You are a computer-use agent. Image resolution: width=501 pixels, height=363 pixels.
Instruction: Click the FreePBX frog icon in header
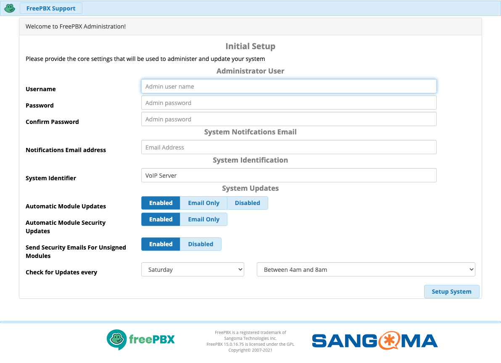point(10,8)
